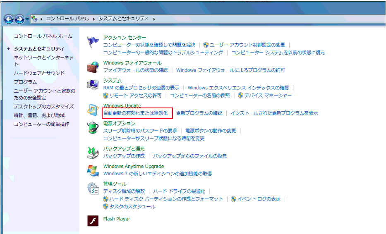Viewport: 386px width, 234px height.
Task: Open アクション センター heading
Action: point(125,38)
